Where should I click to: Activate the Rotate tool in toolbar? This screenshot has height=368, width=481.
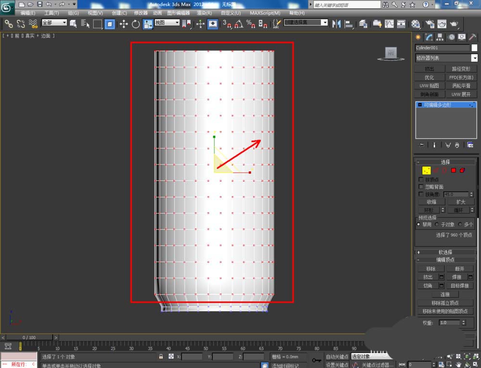click(x=136, y=24)
